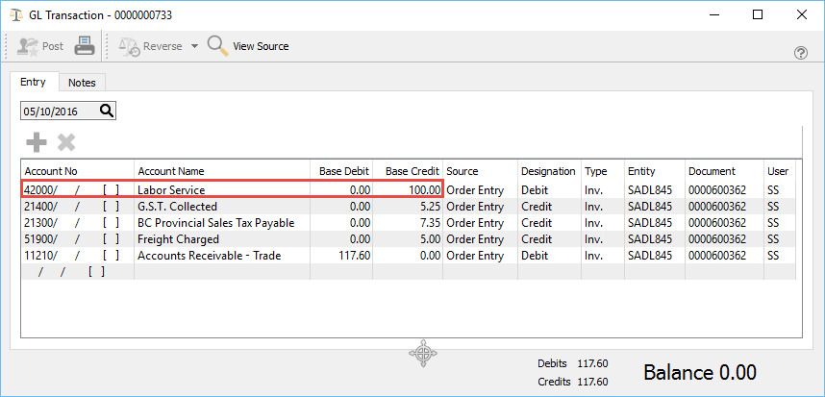Sort by Account Name column header
The width and height of the screenshot is (825, 397).
pyautogui.click(x=221, y=171)
